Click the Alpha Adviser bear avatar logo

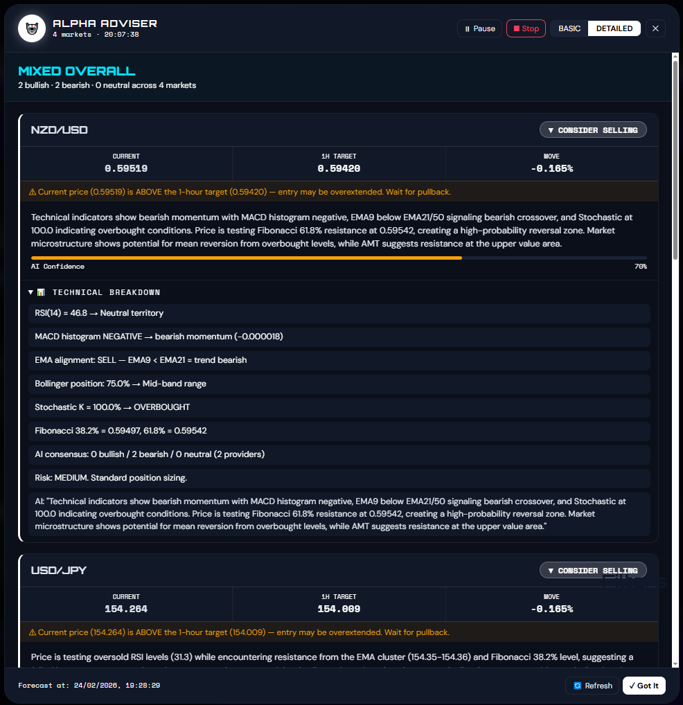point(32,29)
